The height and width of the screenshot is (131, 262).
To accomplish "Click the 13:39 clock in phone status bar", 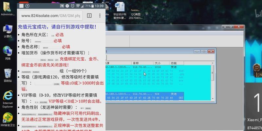I will pos(99,6).
